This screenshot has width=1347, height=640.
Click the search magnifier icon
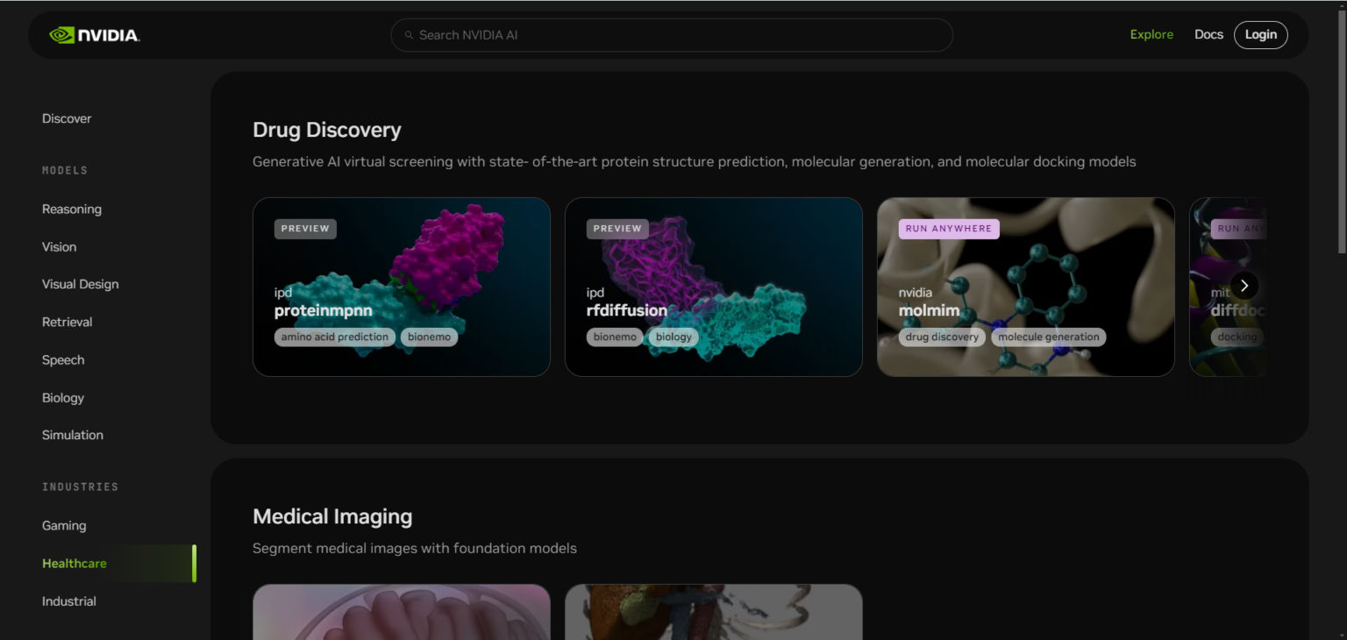[409, 36]
